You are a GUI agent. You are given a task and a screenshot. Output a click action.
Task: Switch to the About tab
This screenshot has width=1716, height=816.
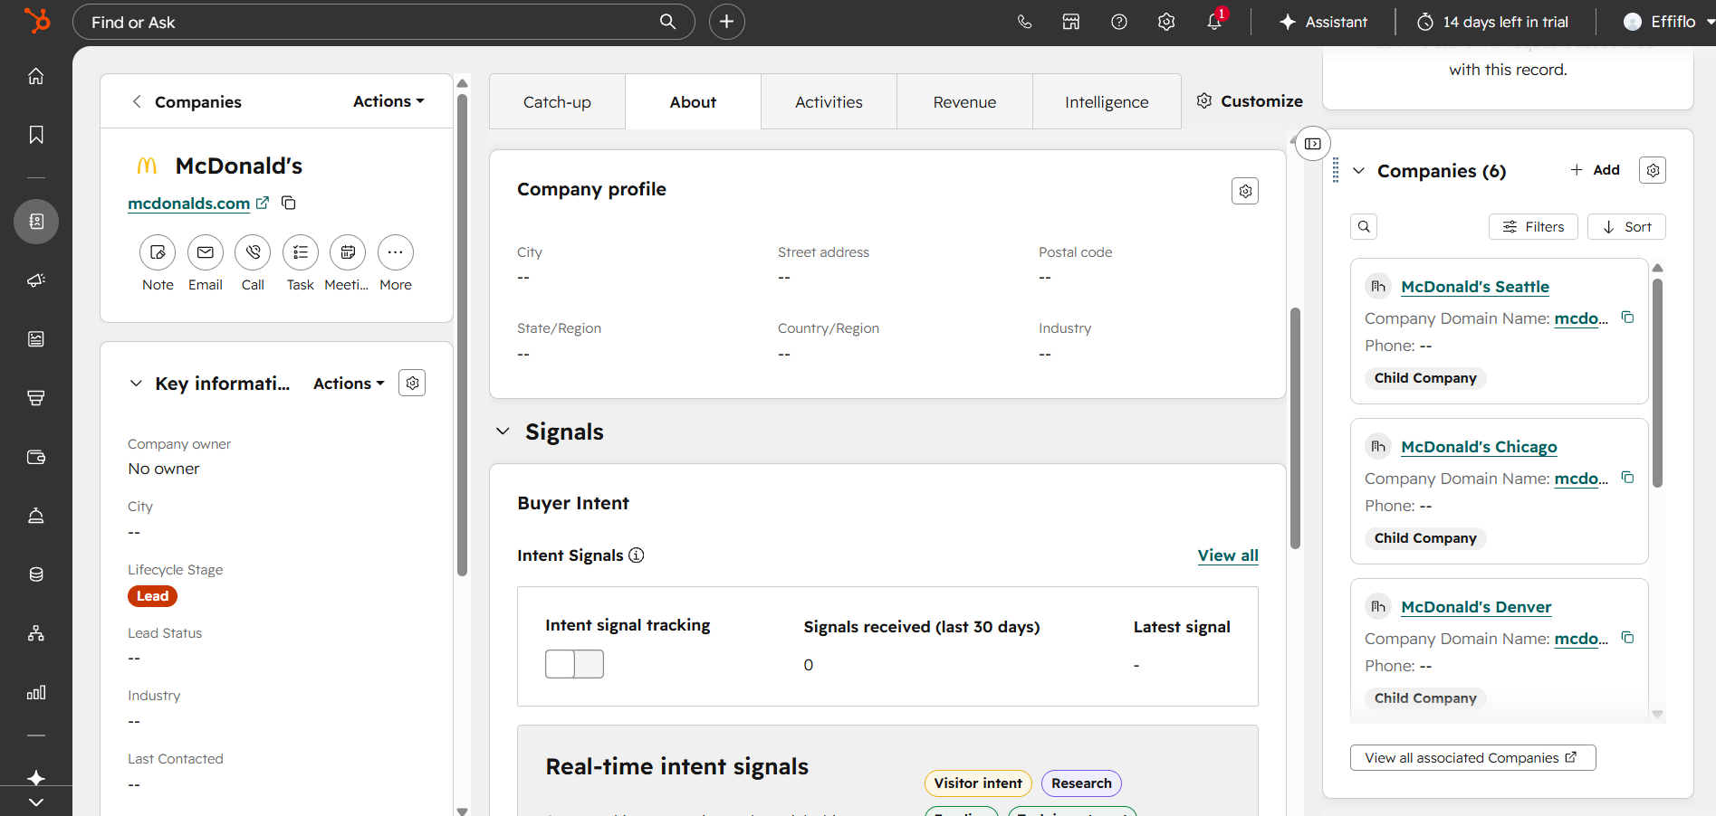tap(693, 102)
